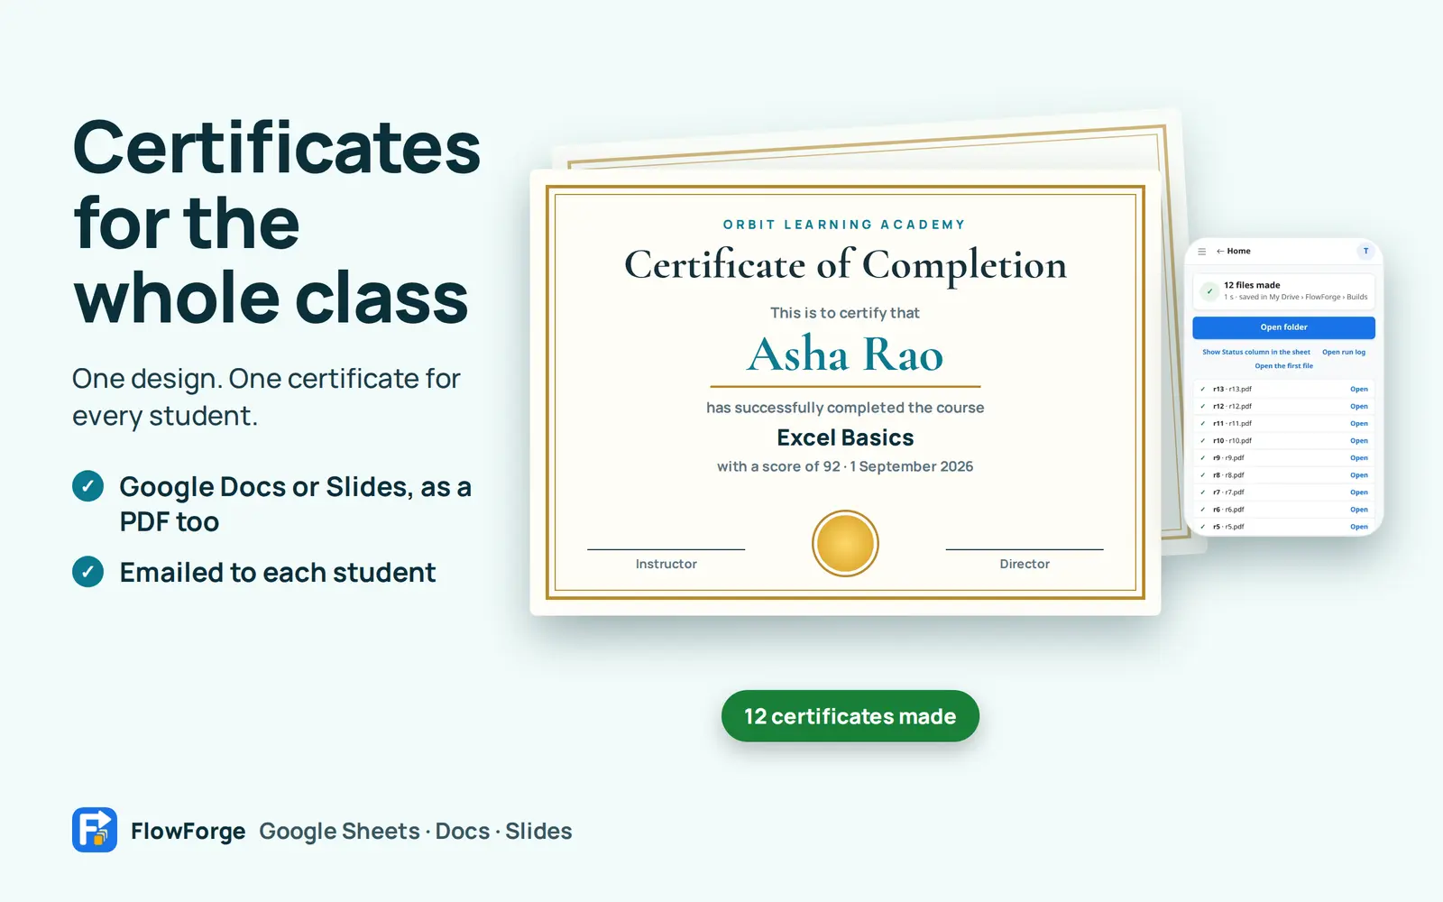Click the r7 · r7.pdf row label
1443x902 pixels.
(x=1228, y=492)
